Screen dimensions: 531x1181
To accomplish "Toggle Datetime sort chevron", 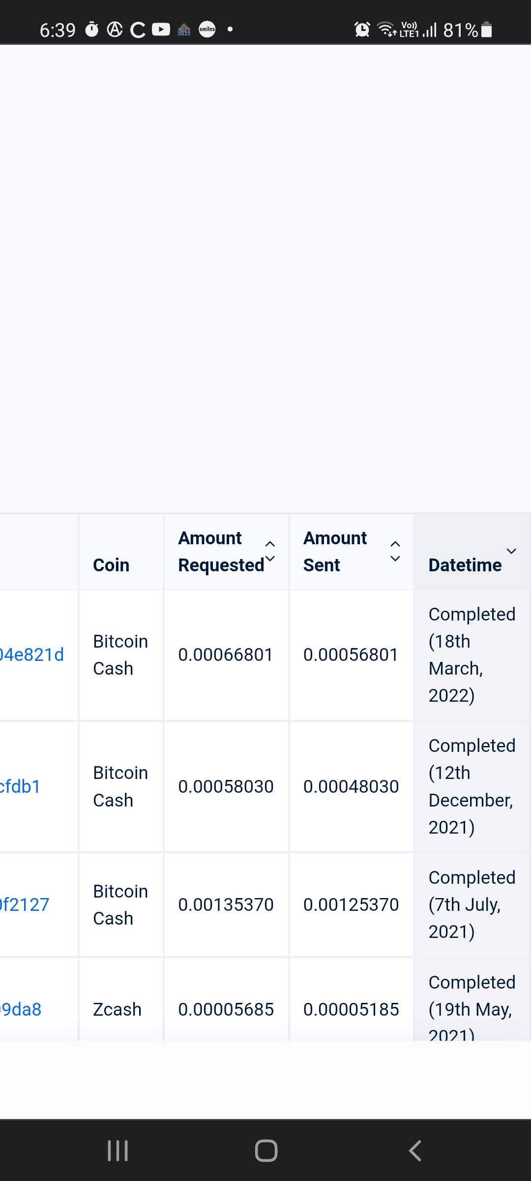I will click(x=511, y=551).
